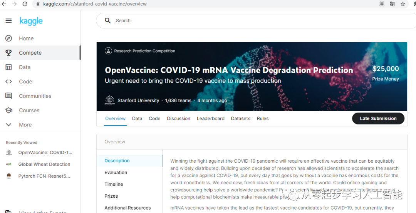Click the Stanford OpenVaccine logo in the banner

click(x=109, y=100)
